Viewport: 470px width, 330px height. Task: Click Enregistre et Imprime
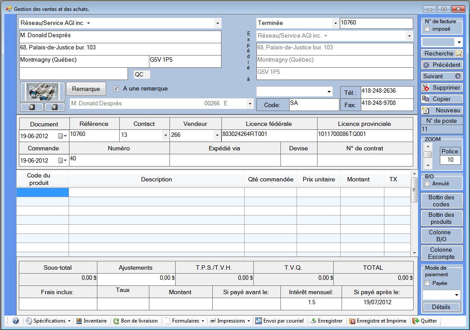click(x=377, y=321)
